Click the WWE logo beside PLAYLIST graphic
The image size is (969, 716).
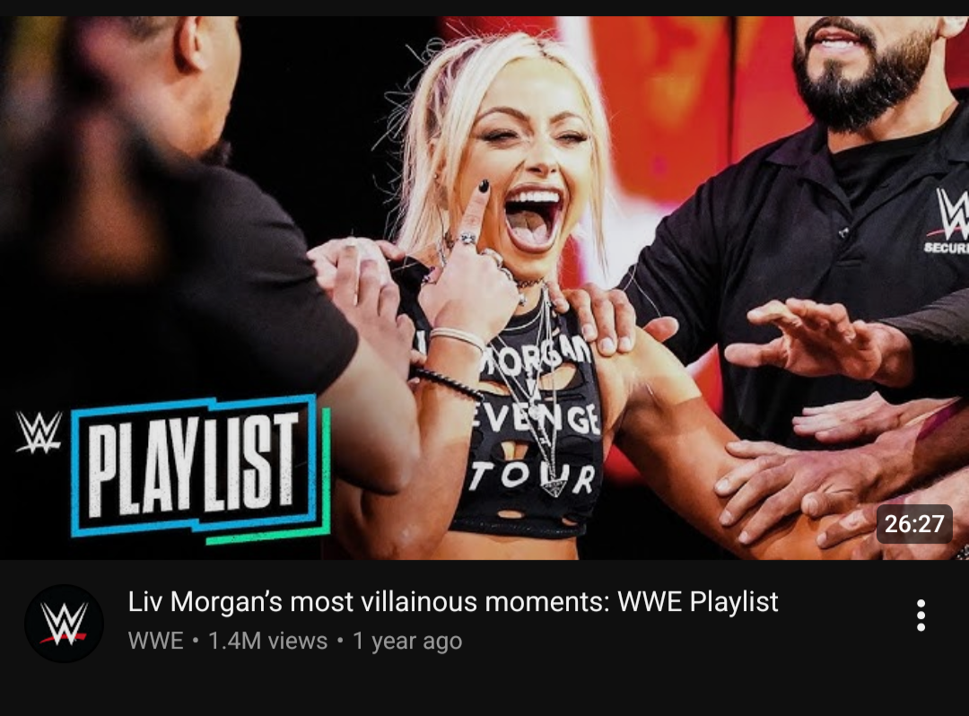[39, 432]
